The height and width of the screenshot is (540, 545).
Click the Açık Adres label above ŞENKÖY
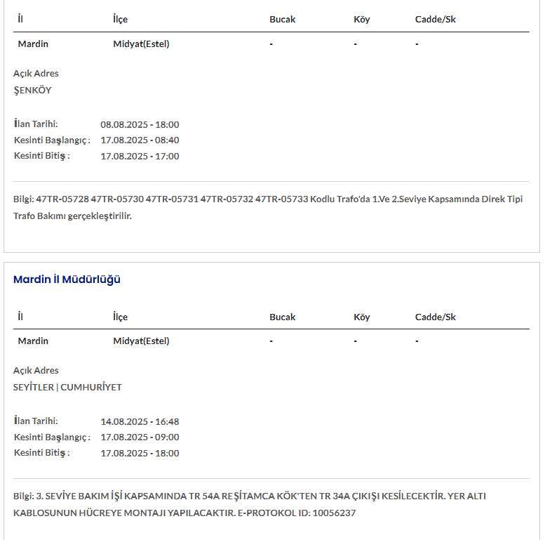pos(36,73)
